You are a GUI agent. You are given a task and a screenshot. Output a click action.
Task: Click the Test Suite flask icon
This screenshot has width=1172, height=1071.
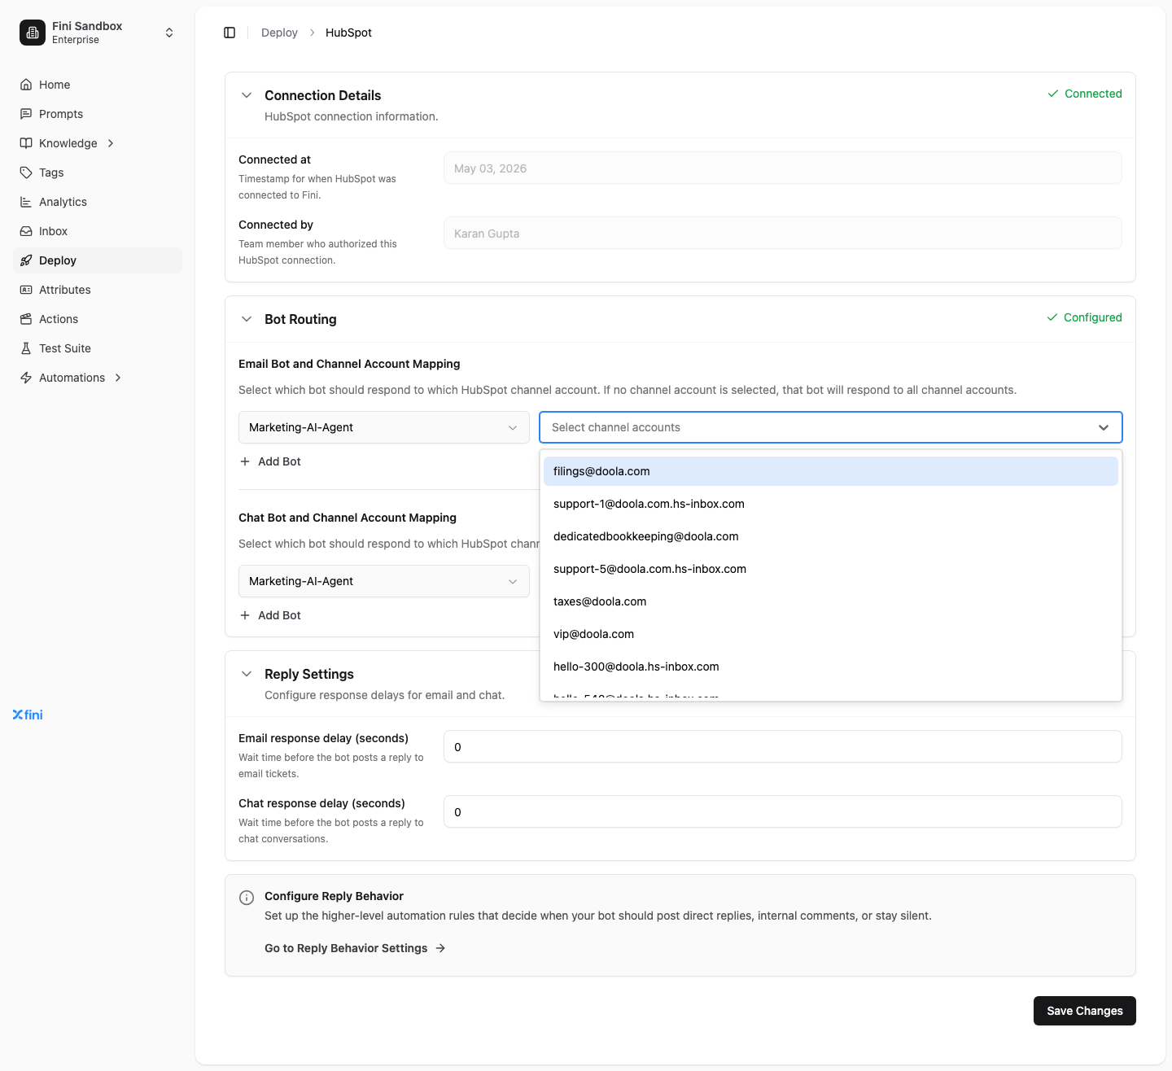(26, 348)
